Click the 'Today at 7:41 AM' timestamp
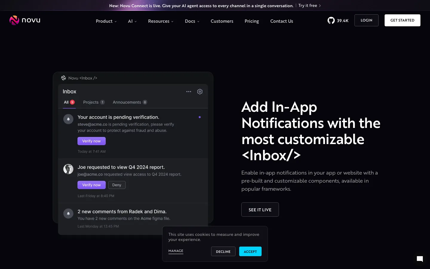This screenshot has width=430, height=269. (92, 152)
